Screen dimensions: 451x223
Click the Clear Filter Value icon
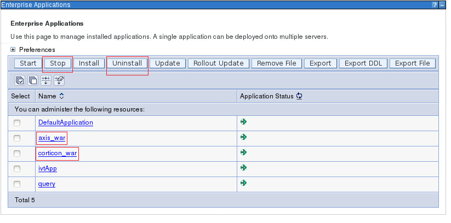[59, 81]
